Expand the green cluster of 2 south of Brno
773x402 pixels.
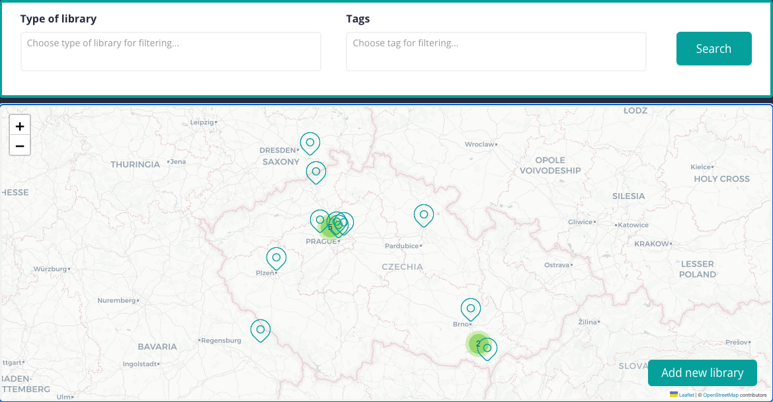coord(476,343)
